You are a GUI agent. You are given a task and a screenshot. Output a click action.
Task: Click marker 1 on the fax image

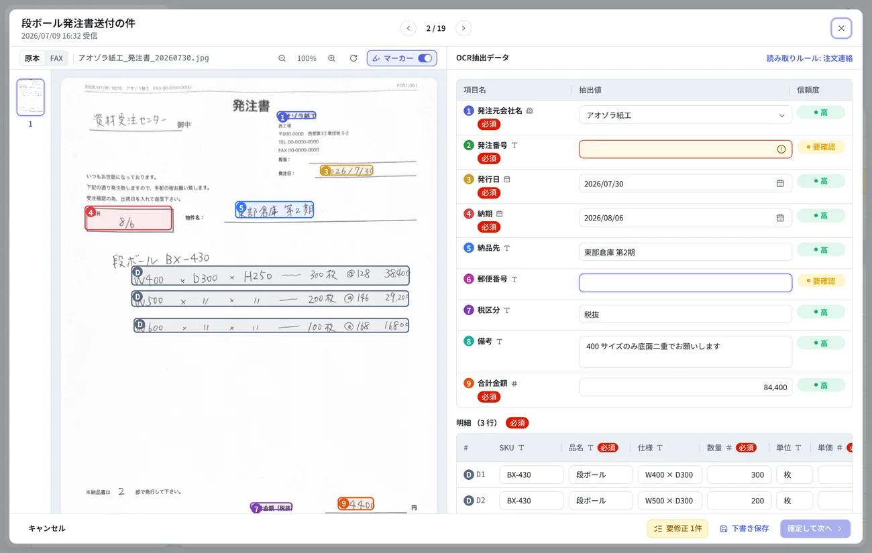pyautogui.click(x=282, y=117)
